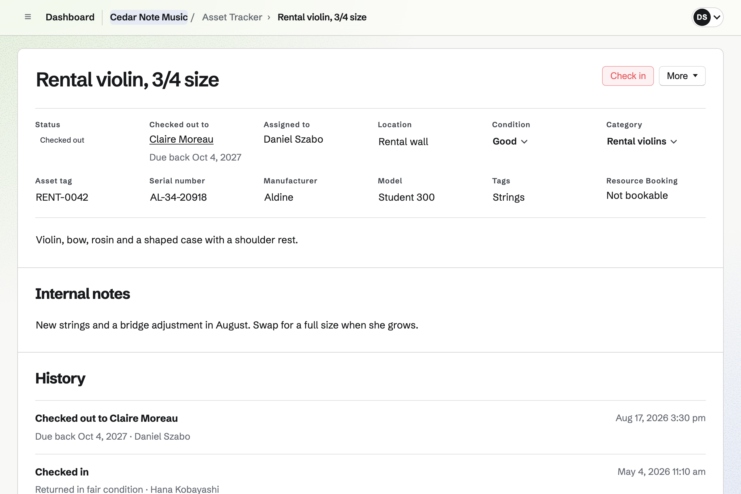Image resolution: width=741 pixels, height=494 pixels.
Task: Open the Cedar Note Music workspace
Action: pos(149,17)
